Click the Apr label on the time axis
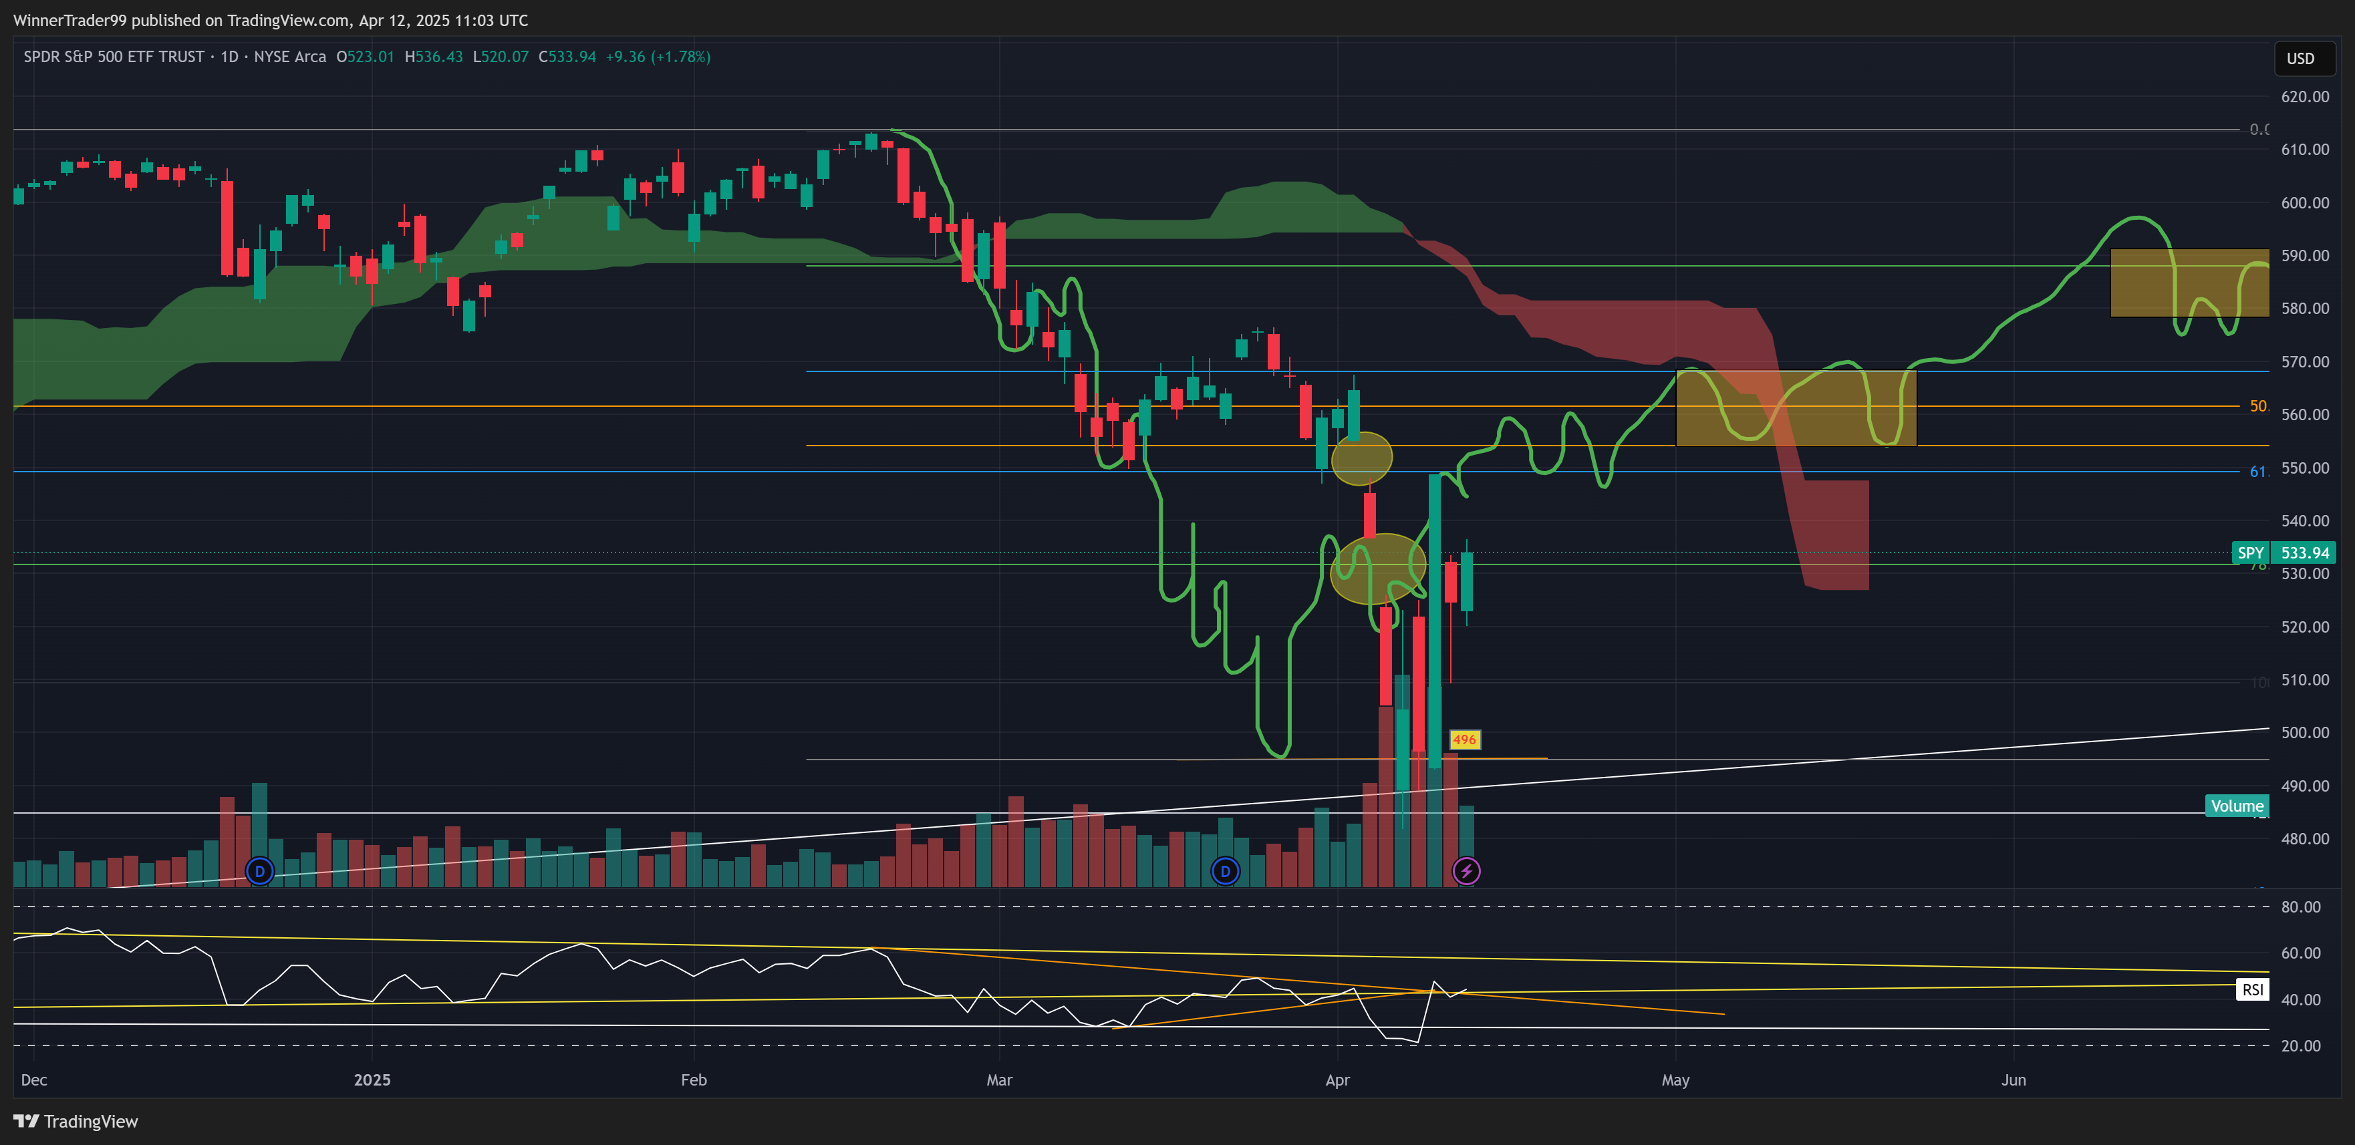 1337,1080
